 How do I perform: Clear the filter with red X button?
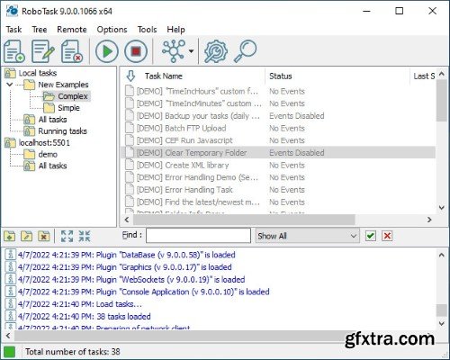click(387, 236)
